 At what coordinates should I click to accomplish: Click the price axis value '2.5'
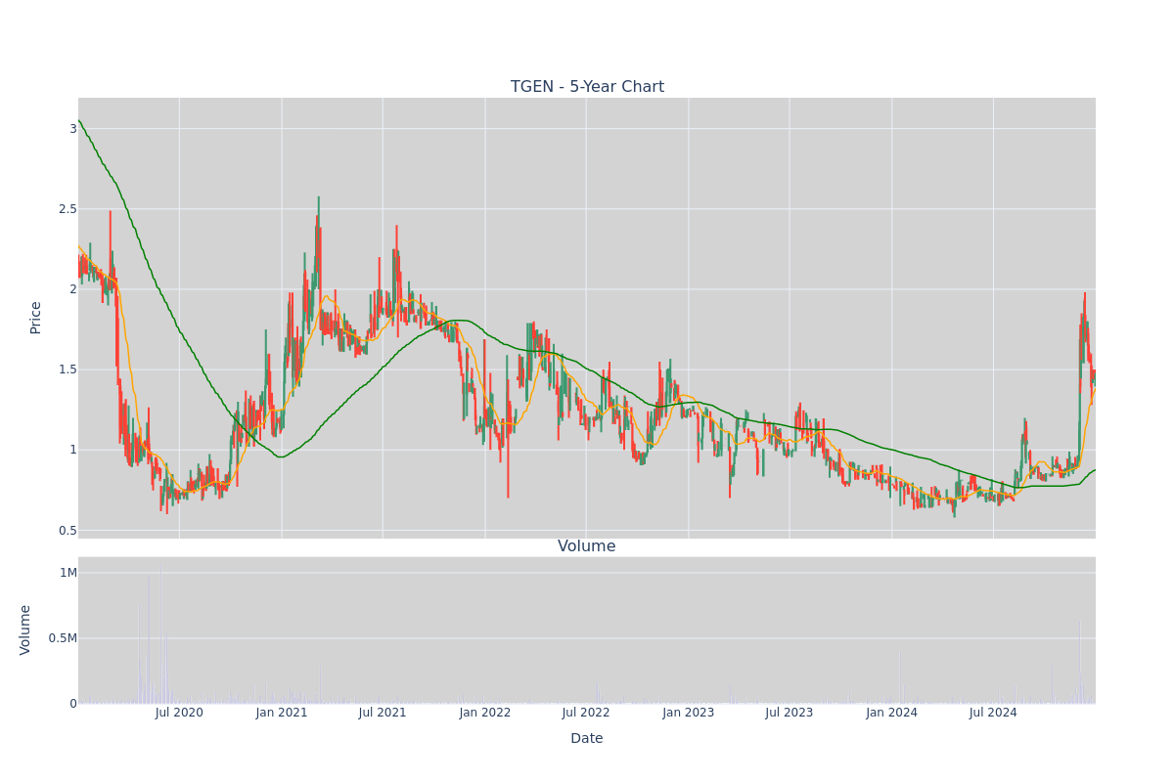pyautogui.click(x=67, y=209)
